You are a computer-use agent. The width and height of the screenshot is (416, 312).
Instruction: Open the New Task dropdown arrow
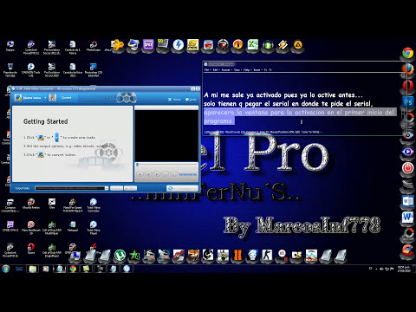tap(45, 98)
